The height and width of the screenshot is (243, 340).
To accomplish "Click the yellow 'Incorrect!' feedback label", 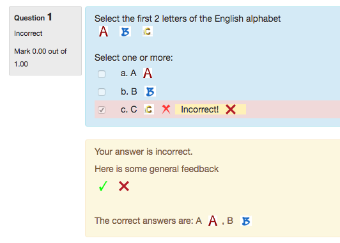I will [x=210, y=109].
